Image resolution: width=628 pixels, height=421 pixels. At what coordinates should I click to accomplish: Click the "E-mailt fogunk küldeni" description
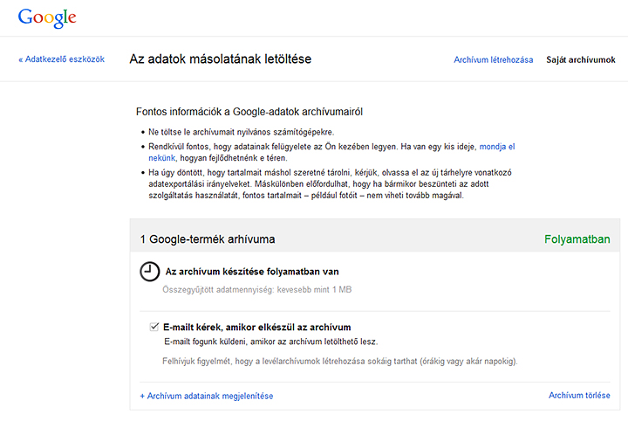[x=275, y=342]
